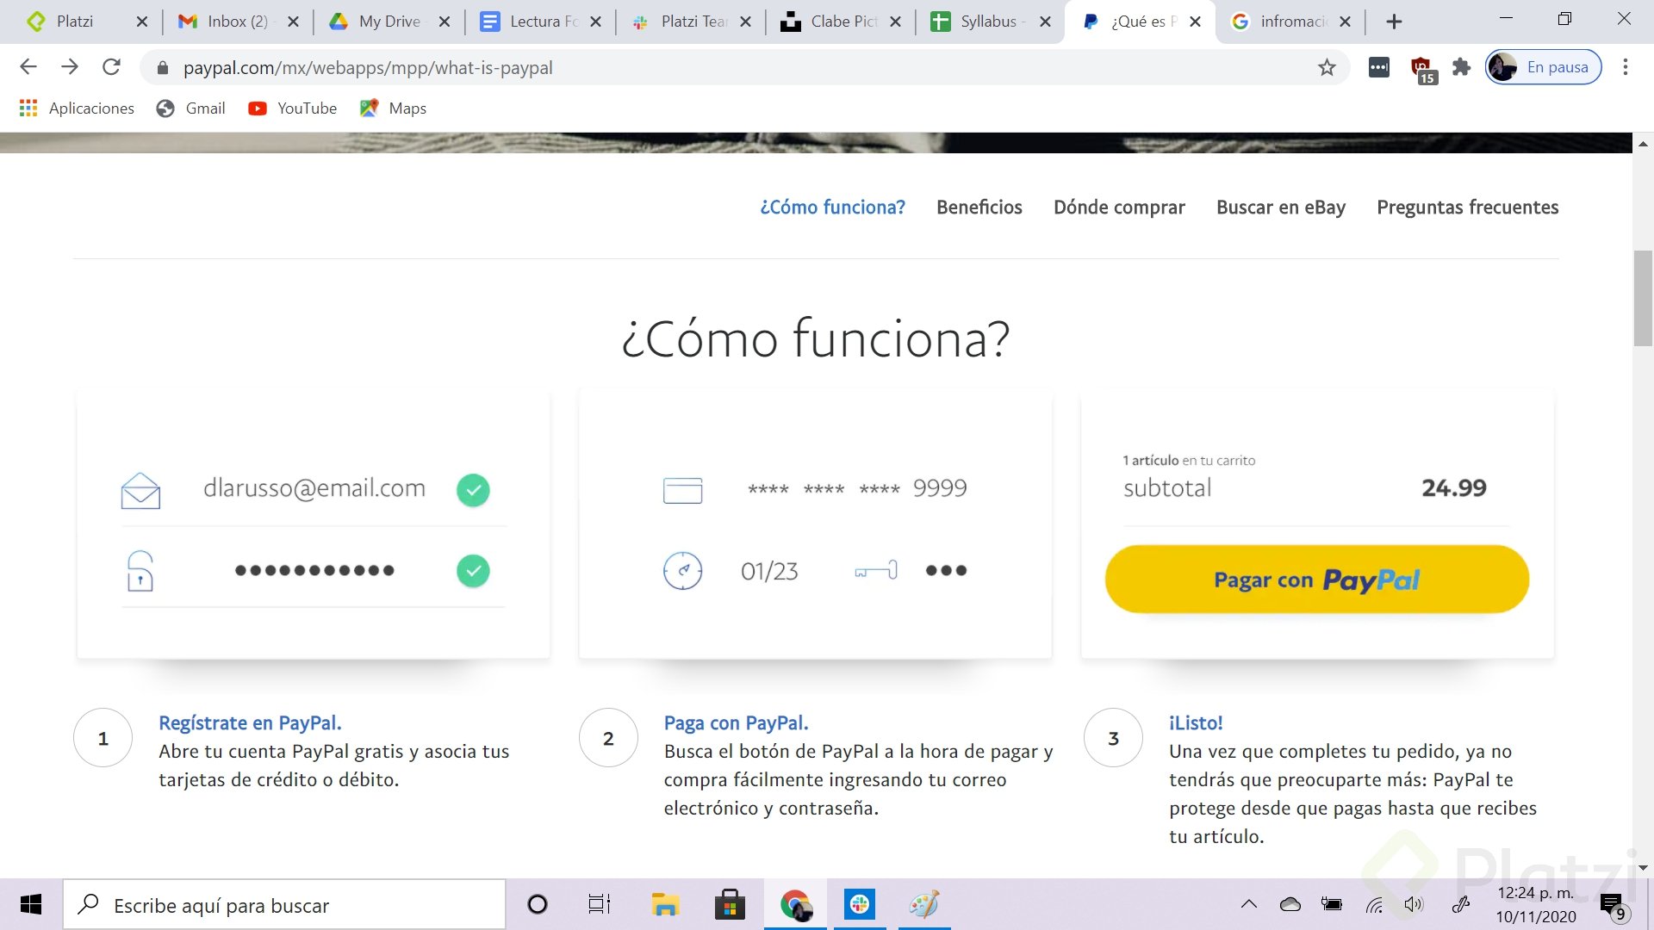Viewport: 1654px width, 930px height.
Task: Go to the Beneficios section
Action: (x=979, y=208)
